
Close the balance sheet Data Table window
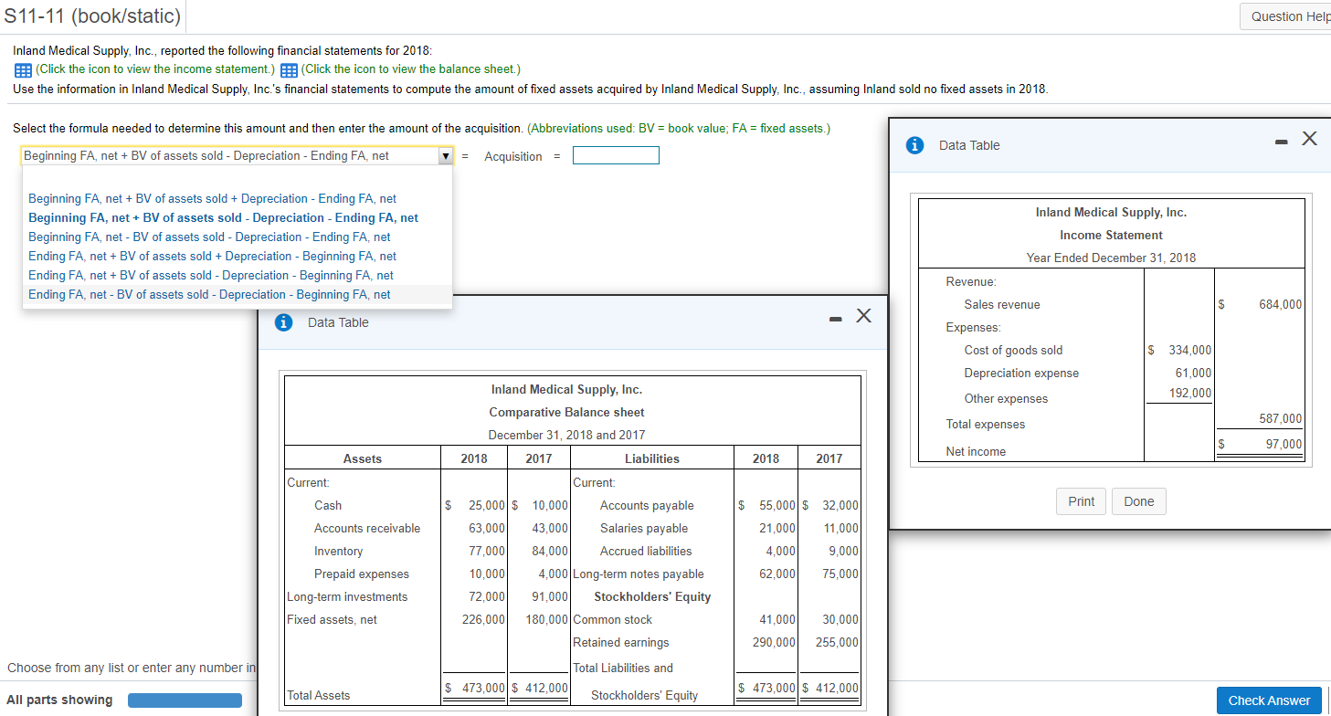pos(864,316)
